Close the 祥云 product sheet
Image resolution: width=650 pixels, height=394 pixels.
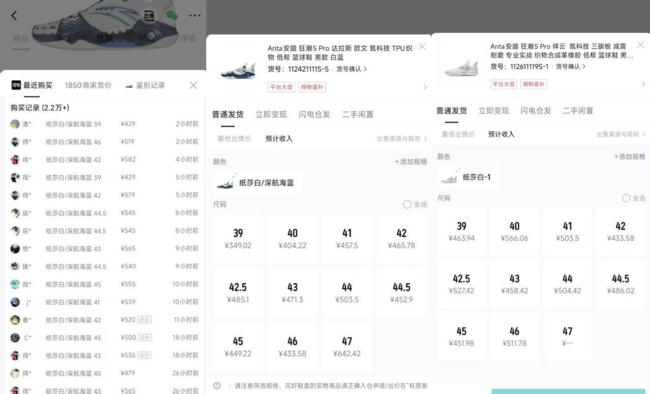click(x=640, y=45)
